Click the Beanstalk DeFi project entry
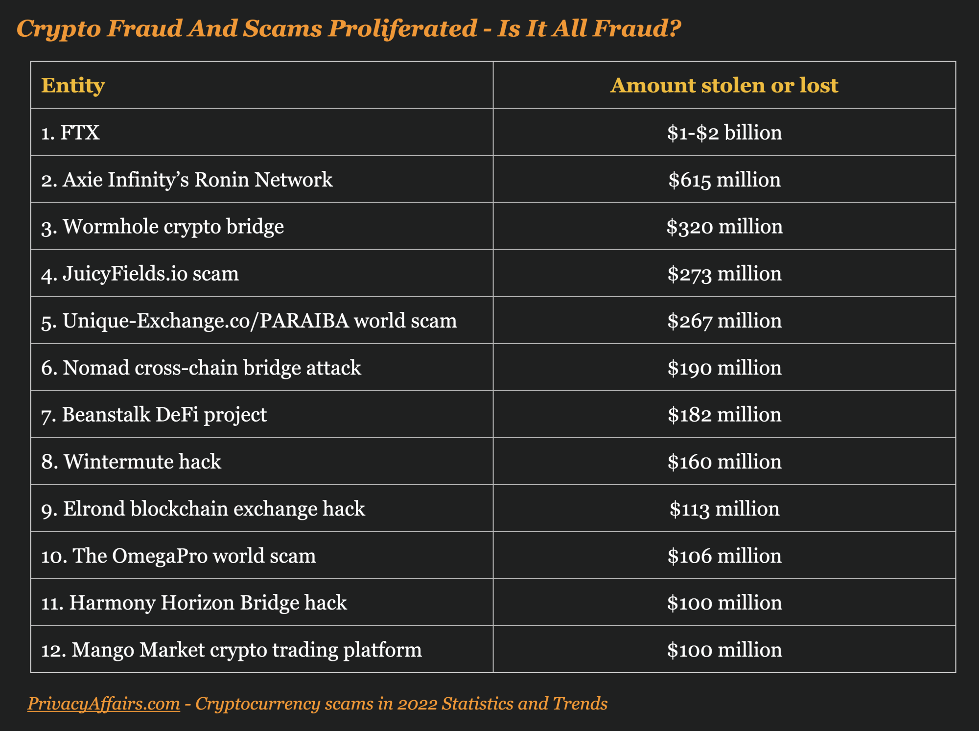The width and height of the screenshot is (979, 731). [154, 415]
